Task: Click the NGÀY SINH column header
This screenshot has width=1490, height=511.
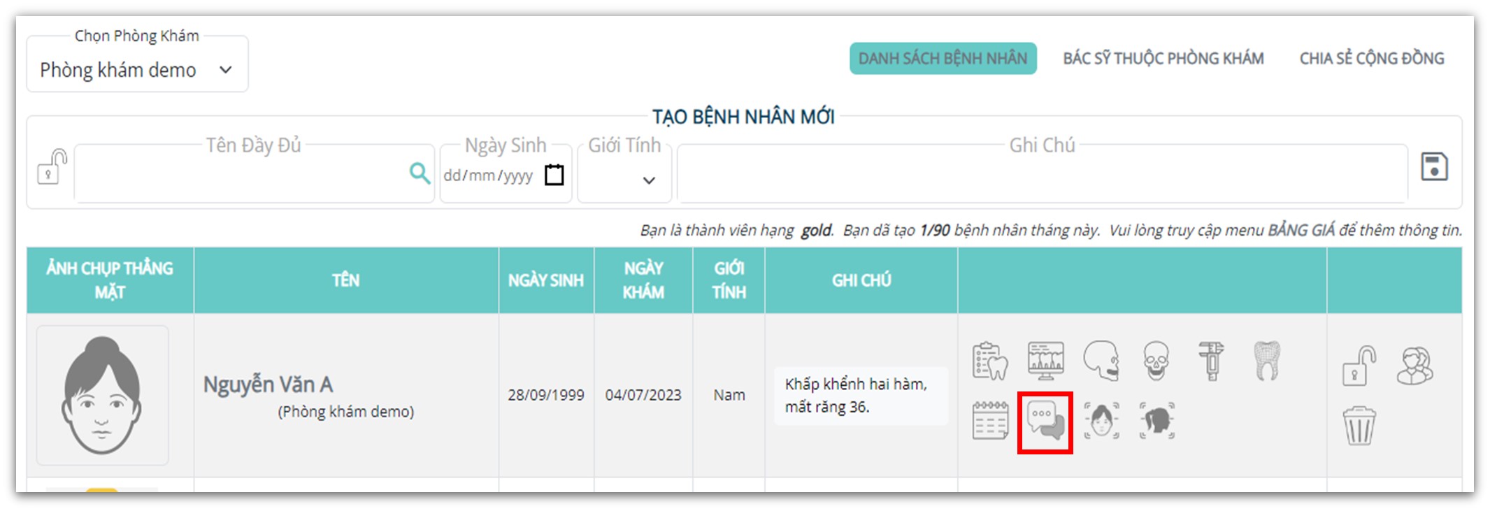Action: click(546, 280)
